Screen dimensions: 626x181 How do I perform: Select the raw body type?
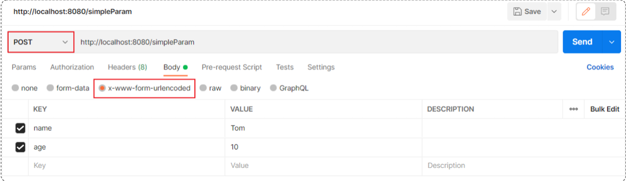click(211, 88)
